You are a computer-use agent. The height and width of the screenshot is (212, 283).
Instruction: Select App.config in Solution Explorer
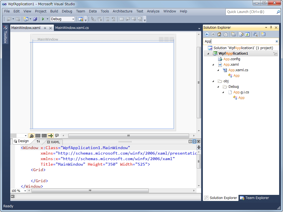click(x=232, y=59)
